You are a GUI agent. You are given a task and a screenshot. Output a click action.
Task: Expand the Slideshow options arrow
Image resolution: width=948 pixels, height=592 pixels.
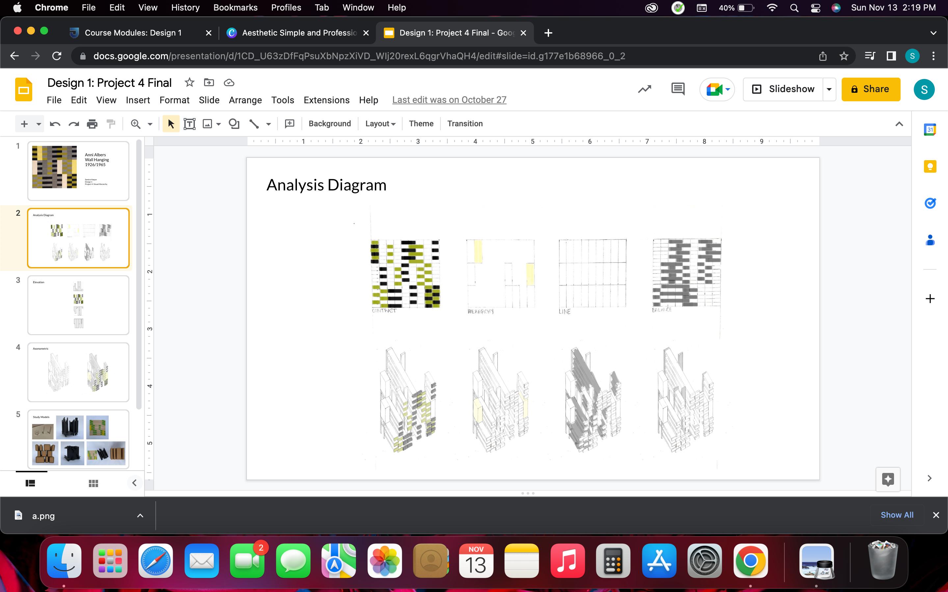point(829,89)
